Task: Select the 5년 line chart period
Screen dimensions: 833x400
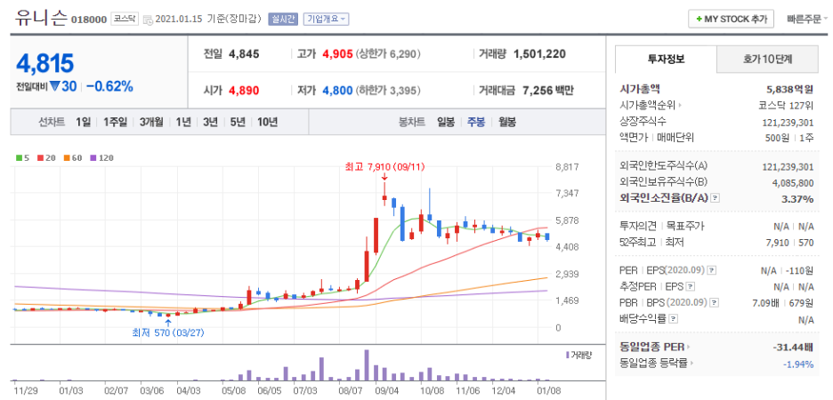Action: tap(238, 122)
